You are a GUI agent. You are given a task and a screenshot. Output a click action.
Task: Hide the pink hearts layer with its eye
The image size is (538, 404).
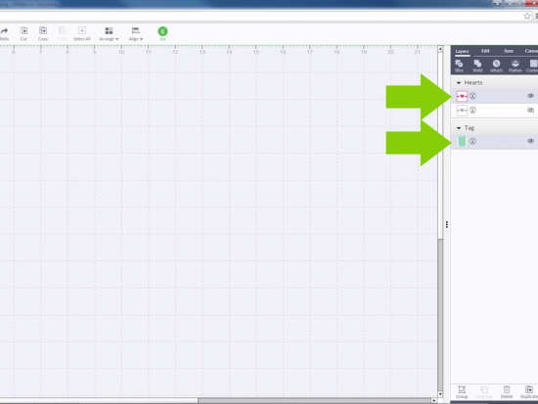(530, 96)
